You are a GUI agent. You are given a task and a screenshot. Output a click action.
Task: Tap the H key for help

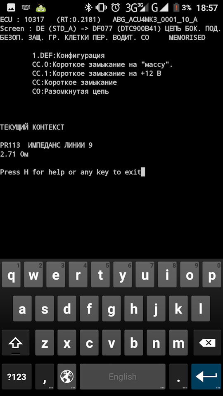[x=134, y=309]
